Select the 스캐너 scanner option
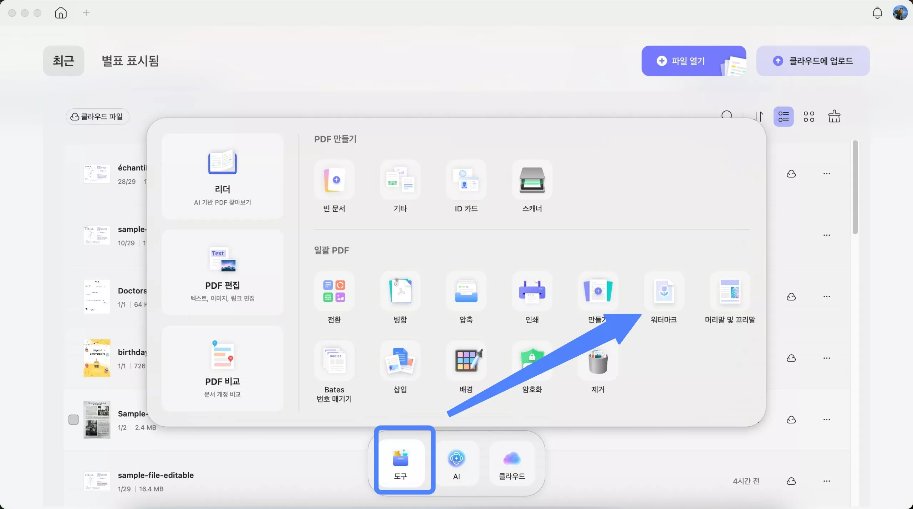This screenshot has height=509, width=913. 532,180
